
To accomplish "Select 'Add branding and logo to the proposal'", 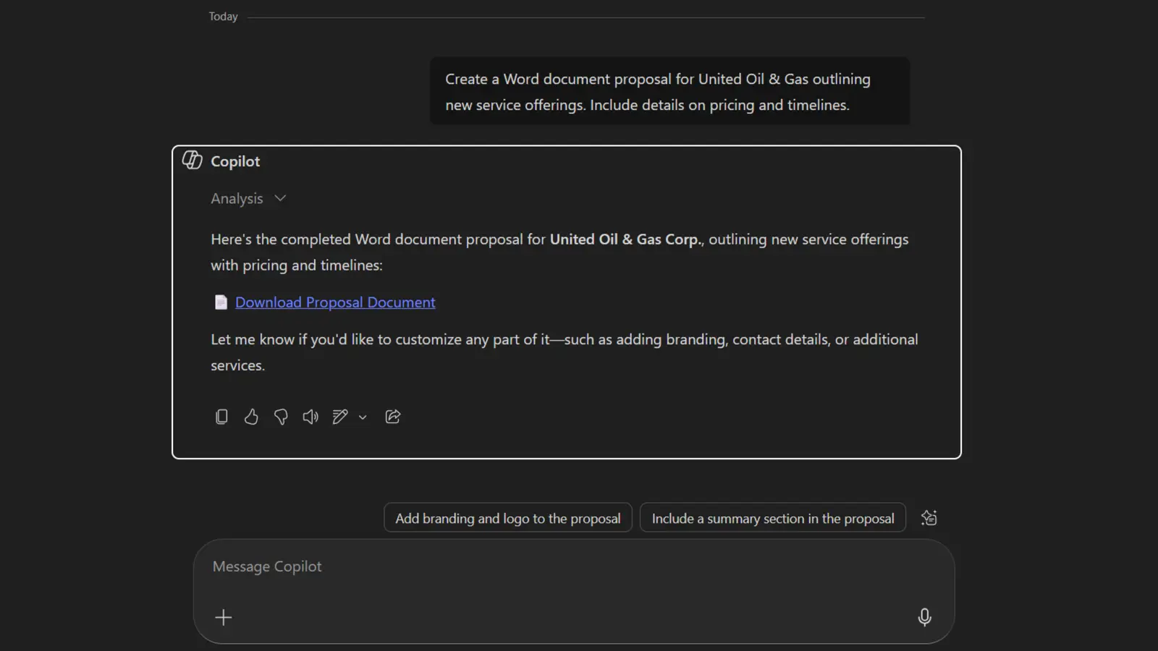I will pos(507,517).
